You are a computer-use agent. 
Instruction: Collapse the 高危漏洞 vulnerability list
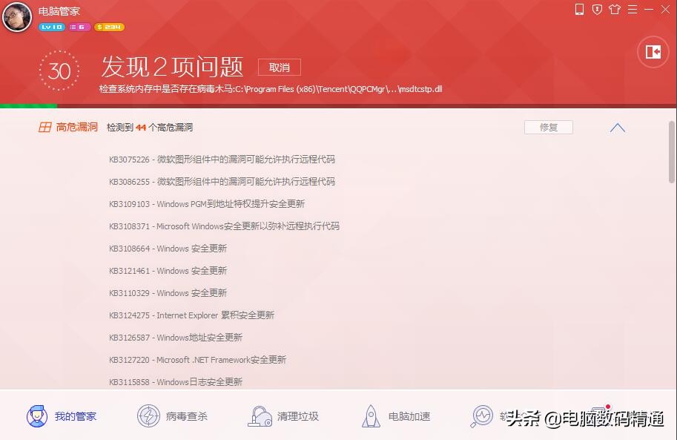point(617,127)
